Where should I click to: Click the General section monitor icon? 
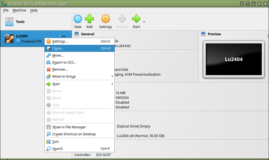(76, 34)
